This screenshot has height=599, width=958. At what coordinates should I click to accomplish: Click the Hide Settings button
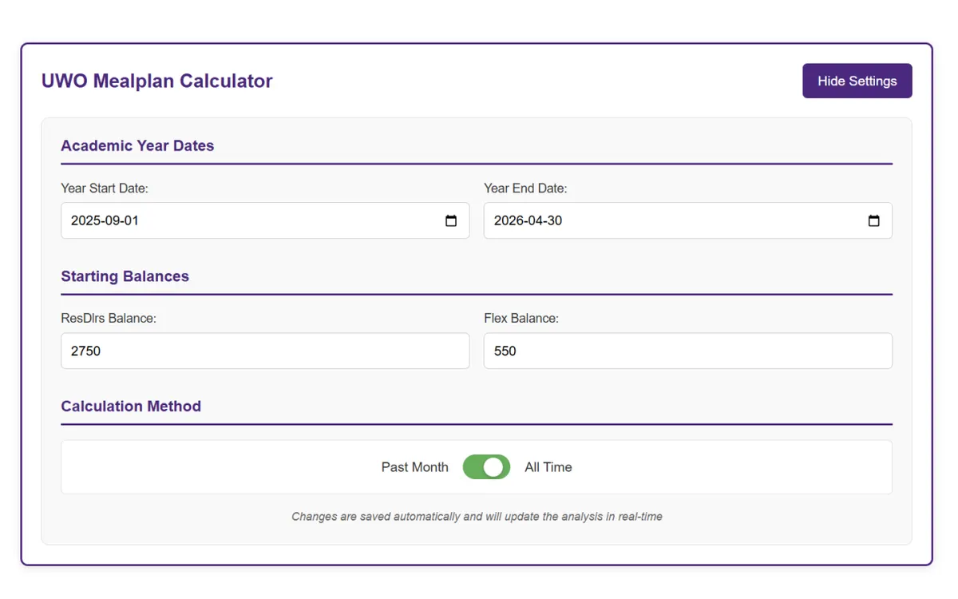click(x=857, y=81)
